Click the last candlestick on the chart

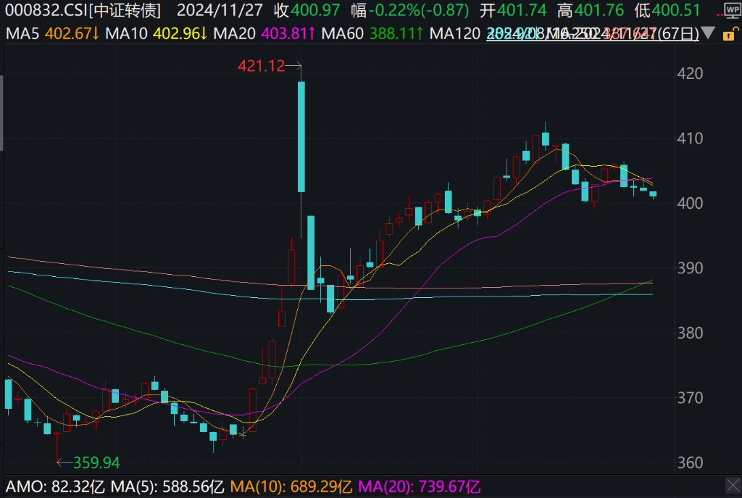pos(653,194)
